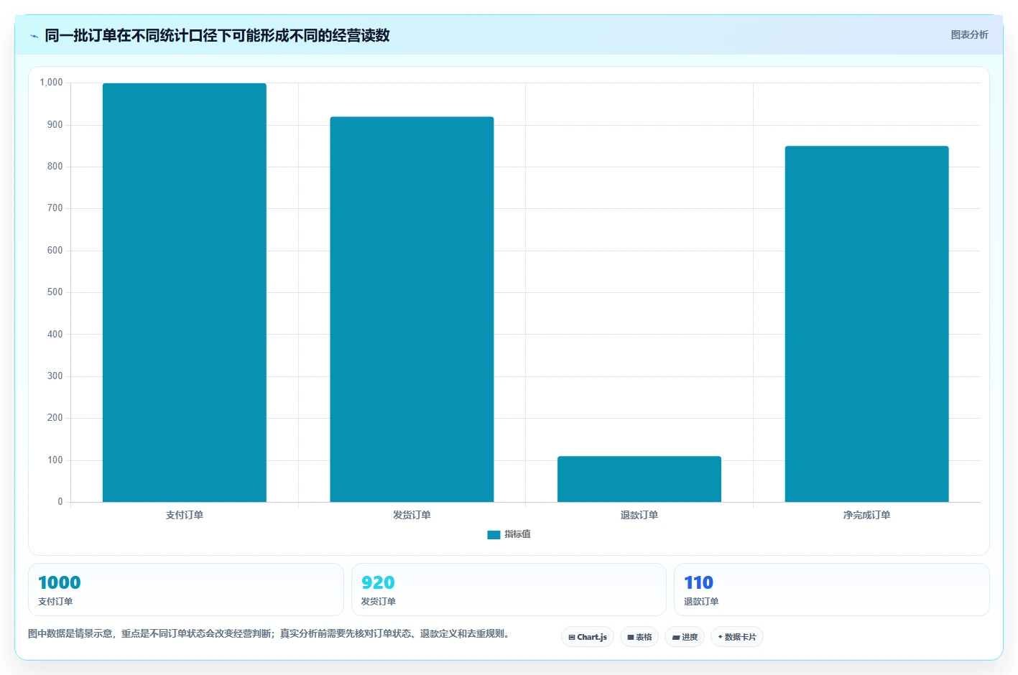Image resolution: width=1018 pixels, height=675 pixels.
Task: Click the 表格 tag chip
Action: pyautogui.click(x=639, y=637)
